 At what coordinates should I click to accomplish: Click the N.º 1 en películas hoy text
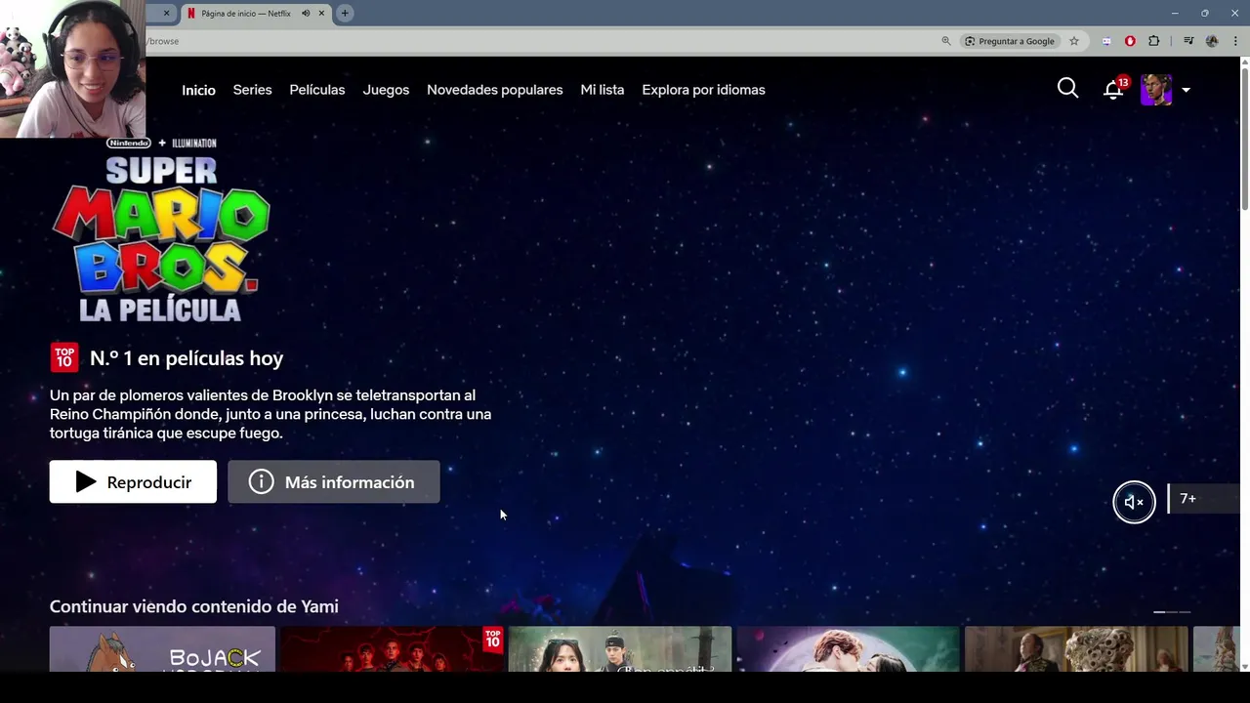(x=187, y=358)
